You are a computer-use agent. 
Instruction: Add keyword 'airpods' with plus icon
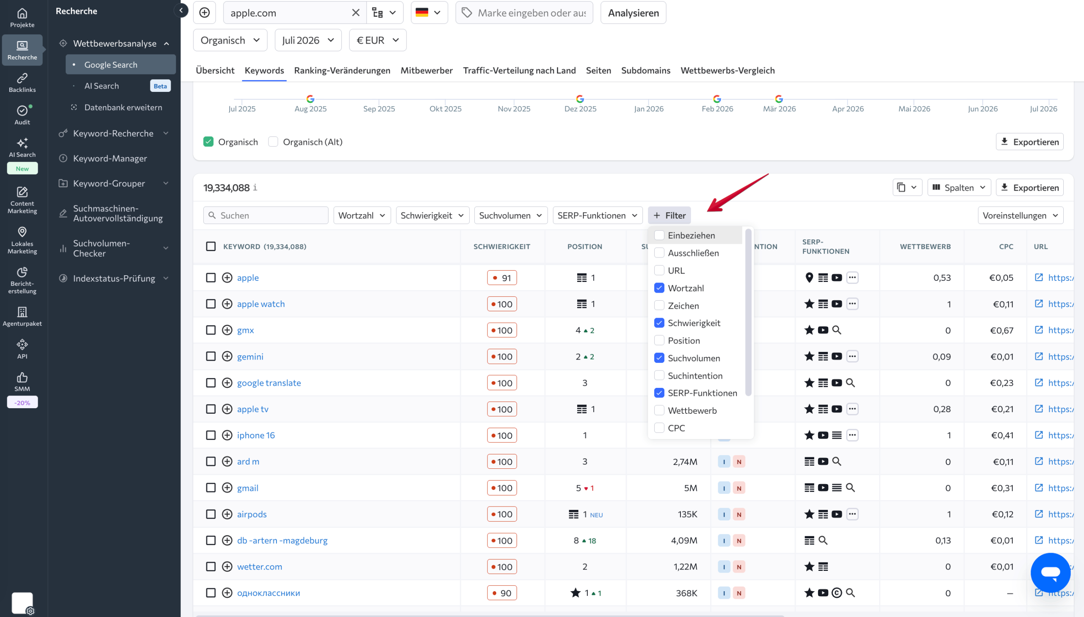(x=227, y=514)
